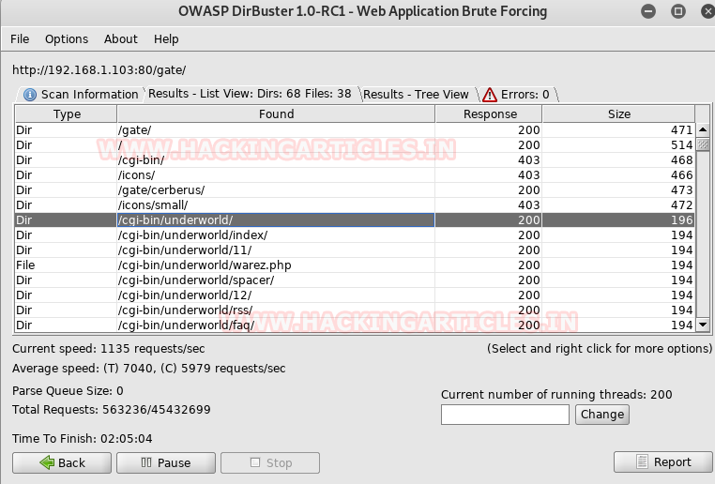
Task: Sort results by Type column header
Action: pyautogui.click(x=66, y=113)
